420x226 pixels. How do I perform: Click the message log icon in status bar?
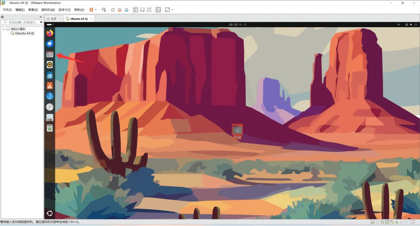click(413, 222)
